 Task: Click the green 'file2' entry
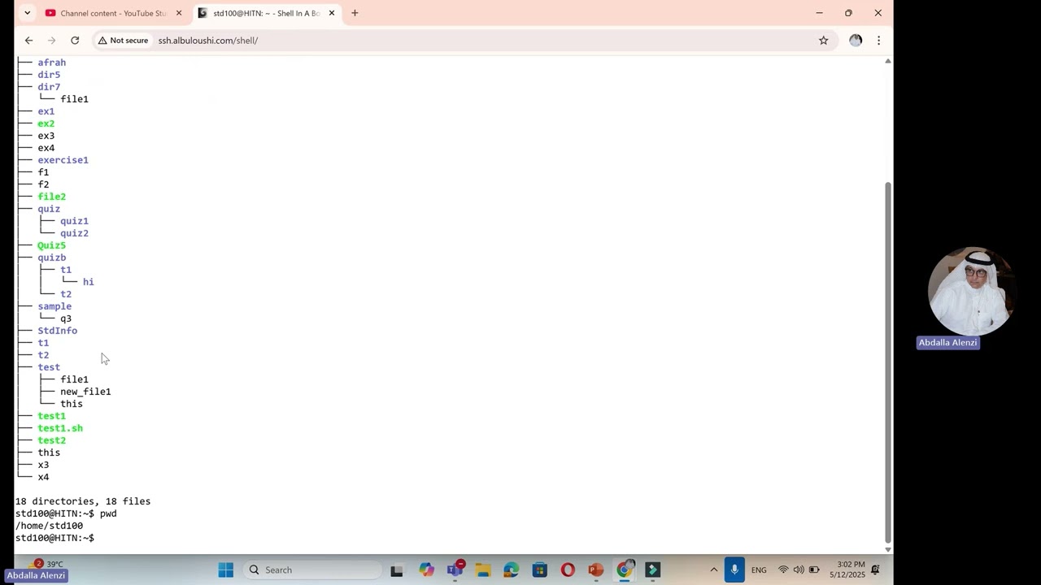tap(51, 197)
